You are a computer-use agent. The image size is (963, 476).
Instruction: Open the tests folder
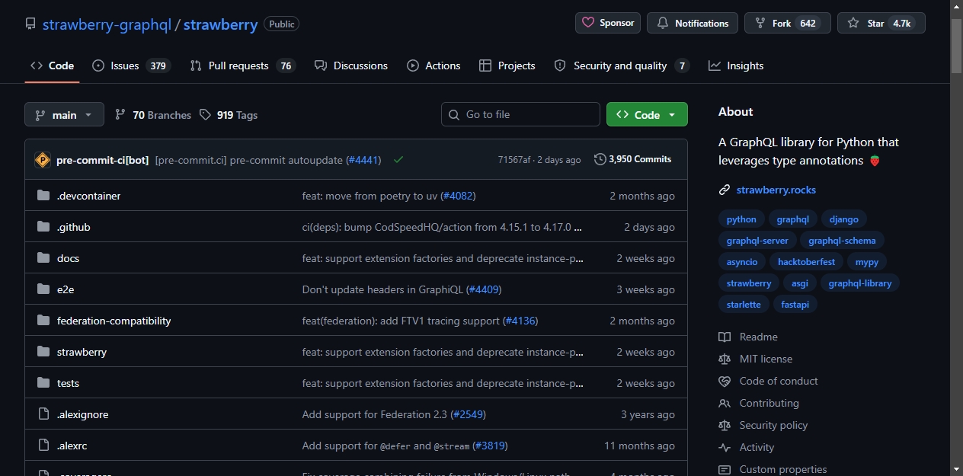[x=68, y=383]
